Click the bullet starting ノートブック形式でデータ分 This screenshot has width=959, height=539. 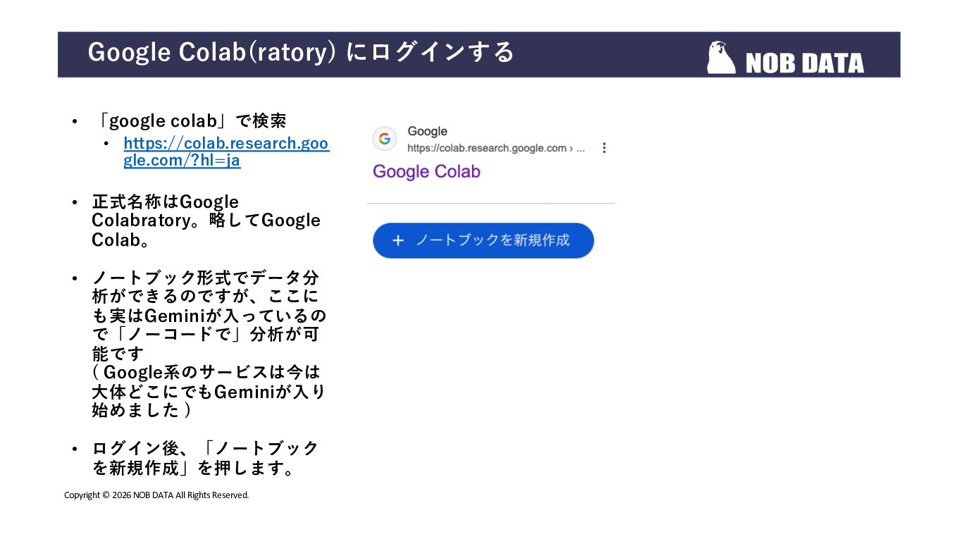209,343
